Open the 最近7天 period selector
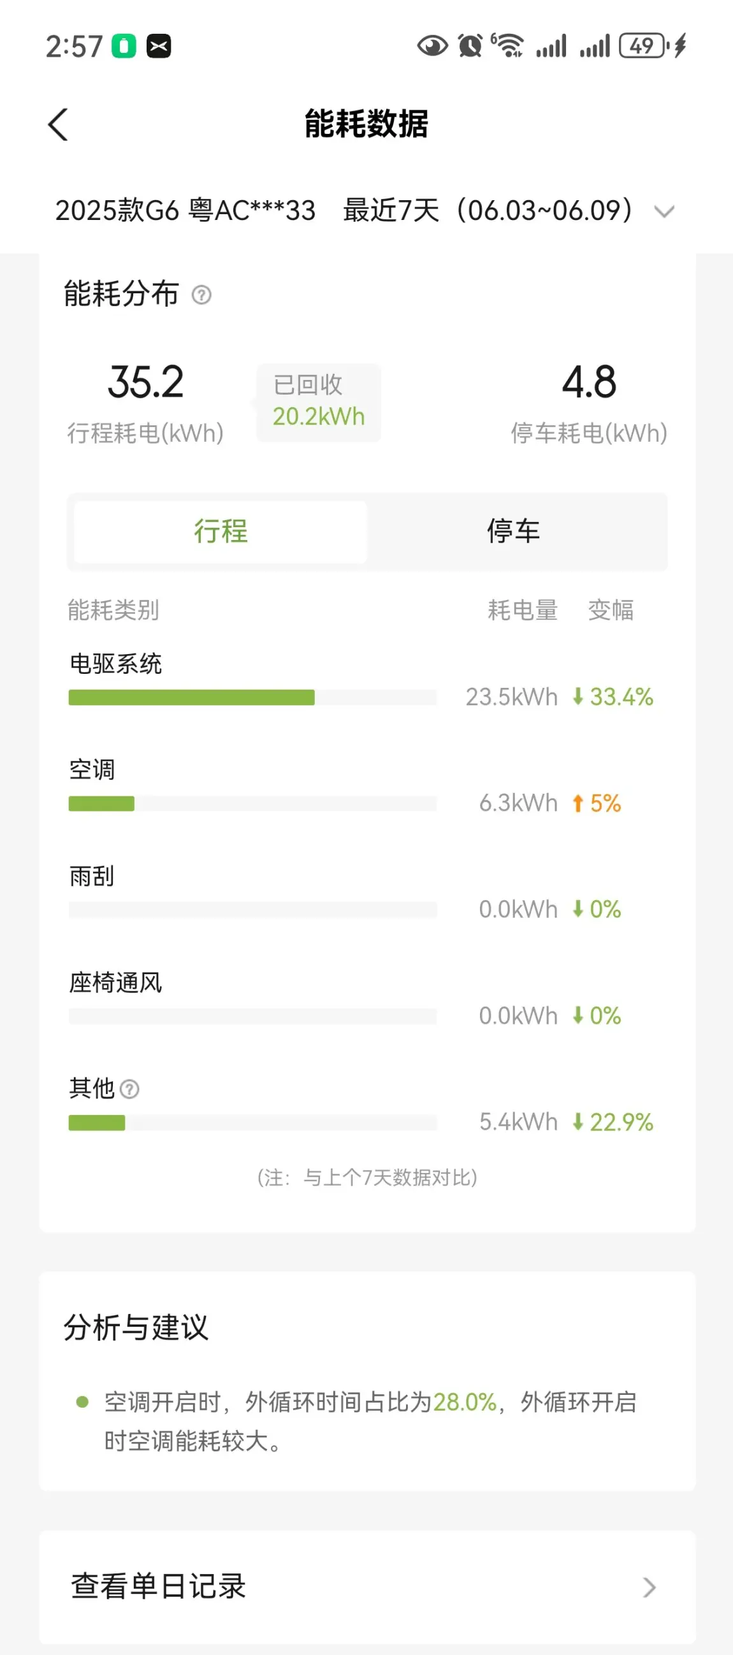 [488, 211]
